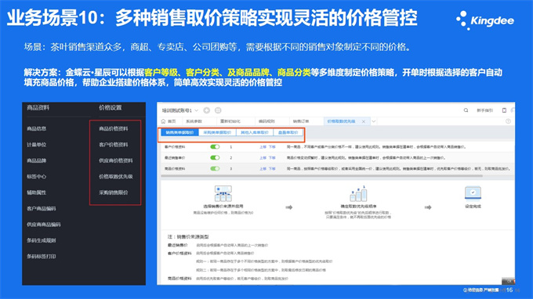This screenshot has width=533, height=299.
Task: Click the help question mark icon
Action: point(508,121)
